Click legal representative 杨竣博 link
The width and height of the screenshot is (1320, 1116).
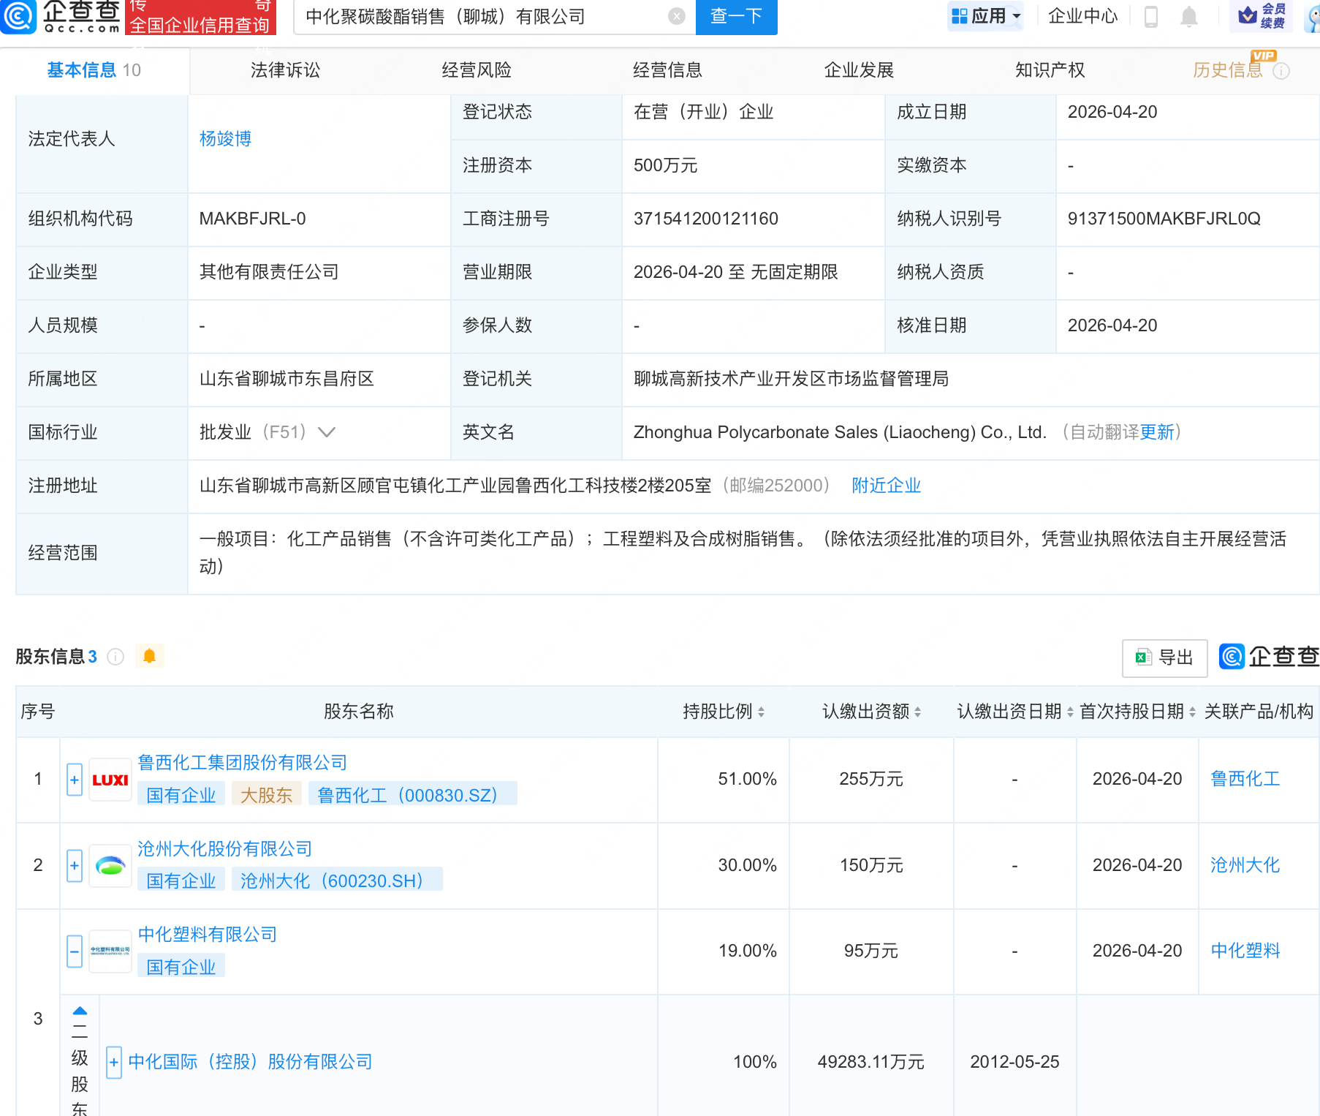[x=224, y=138]
